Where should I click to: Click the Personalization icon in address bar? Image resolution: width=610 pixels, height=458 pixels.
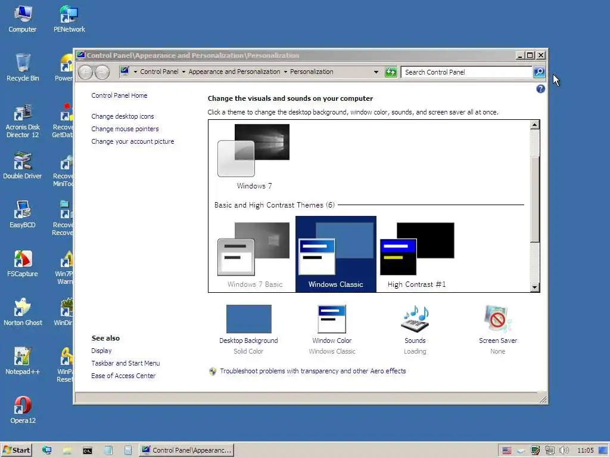click(x=125, y=72)
